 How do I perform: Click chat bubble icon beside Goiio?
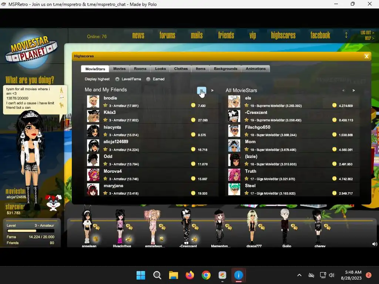[x=294, y=227]
